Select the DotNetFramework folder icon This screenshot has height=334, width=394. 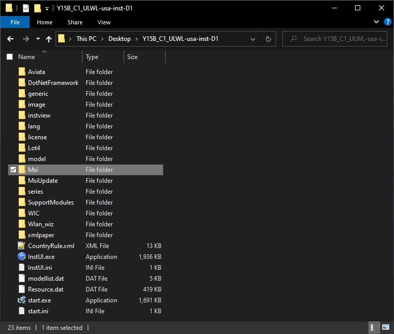[x=22, y=82]
